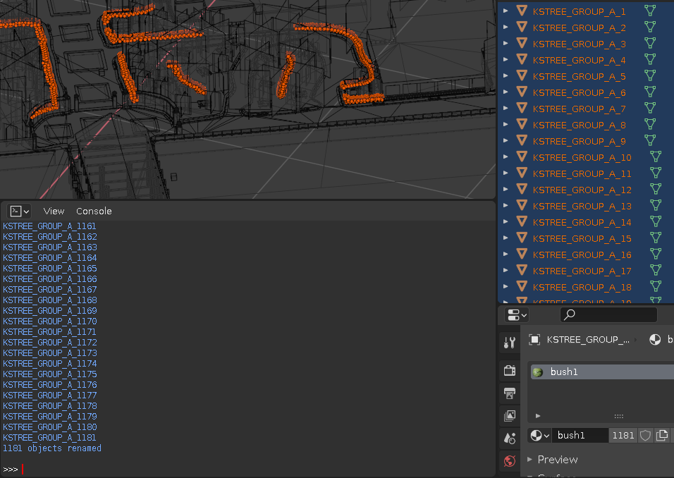
Task: Click the green mesh data icon of KSTREE_GROUP_A_4
Action: click(x=650, y=60)
